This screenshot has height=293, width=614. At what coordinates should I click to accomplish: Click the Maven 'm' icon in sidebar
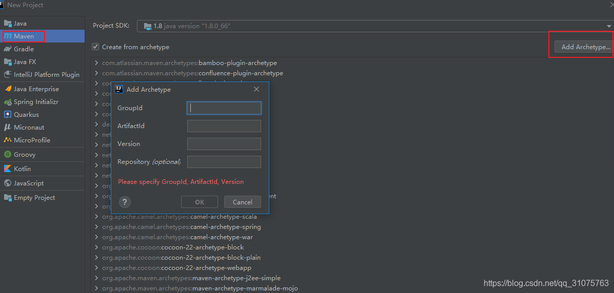(8, 36)
